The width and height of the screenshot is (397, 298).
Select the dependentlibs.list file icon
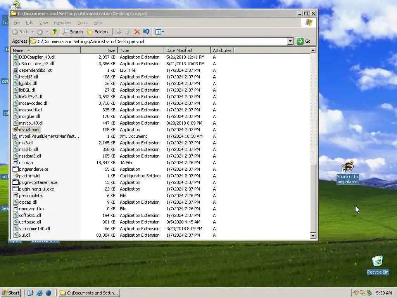16,70
